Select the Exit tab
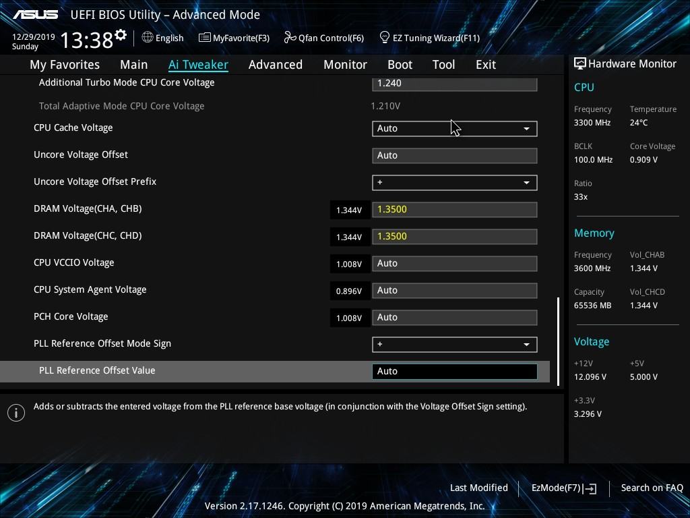690x518 pixels. point(486,65)
